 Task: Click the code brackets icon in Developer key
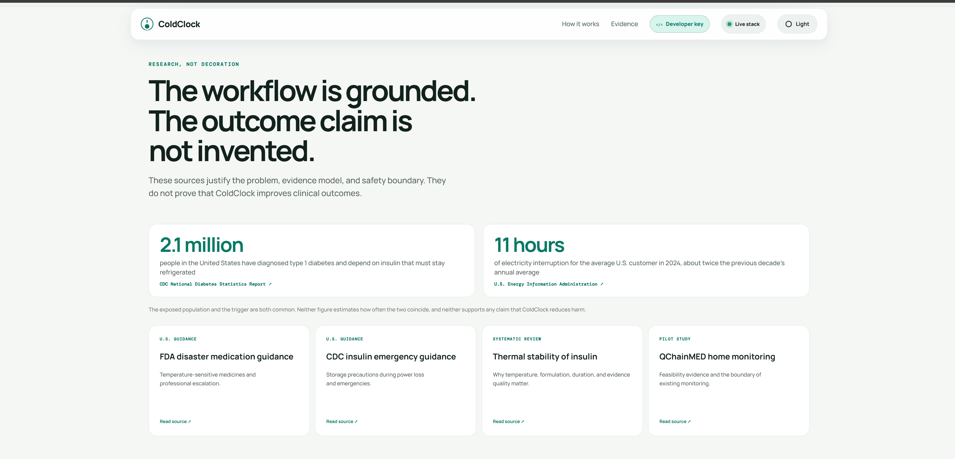[659, 24]
